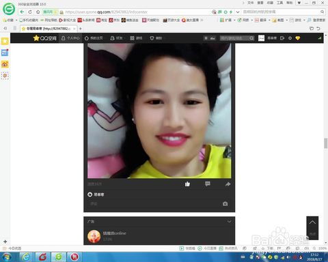Open the 扩展 extensions toolbar button
This screenshot has width=328, height=262.
click(225, 20)
